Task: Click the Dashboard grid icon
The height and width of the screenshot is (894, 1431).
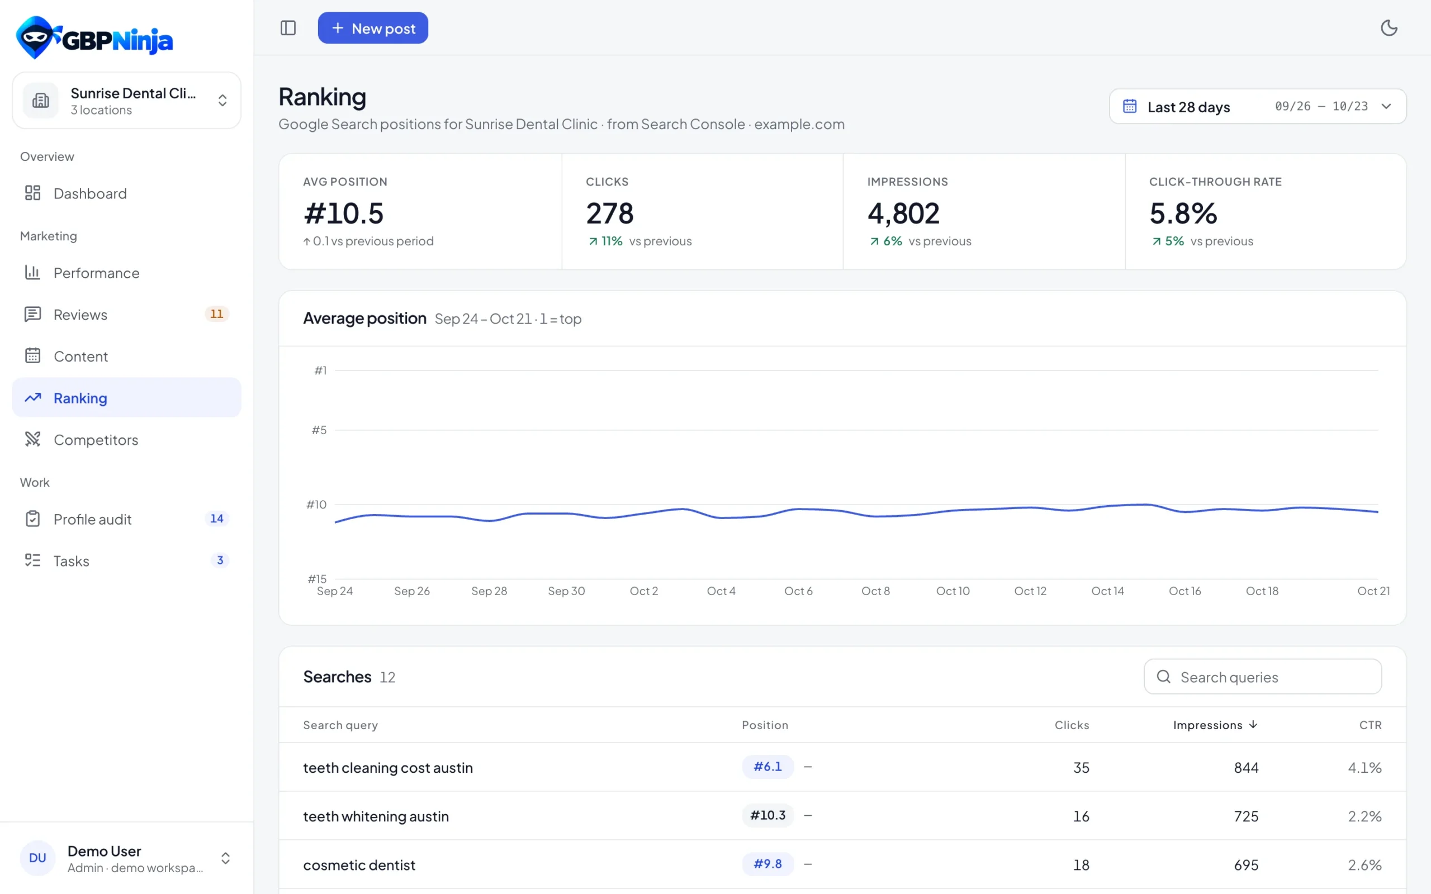Action: tap(32, 193)
